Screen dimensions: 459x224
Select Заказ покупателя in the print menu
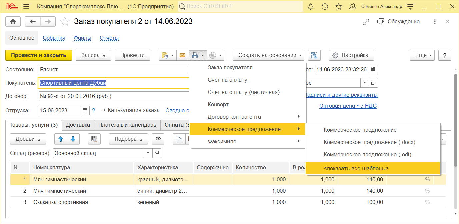pos(247,67)
